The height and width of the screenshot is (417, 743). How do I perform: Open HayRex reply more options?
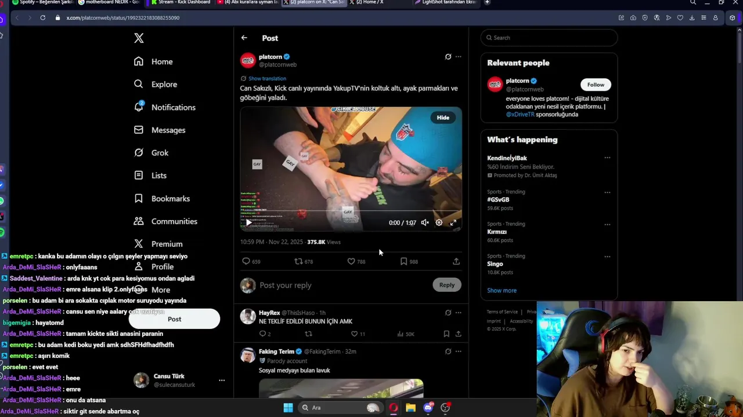click(x=459, y=313)
